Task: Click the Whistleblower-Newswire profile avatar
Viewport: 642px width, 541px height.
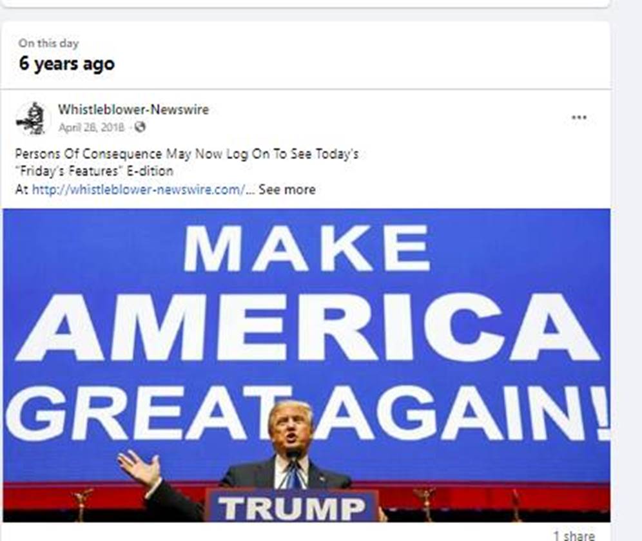Action: (x=33, y=119)
